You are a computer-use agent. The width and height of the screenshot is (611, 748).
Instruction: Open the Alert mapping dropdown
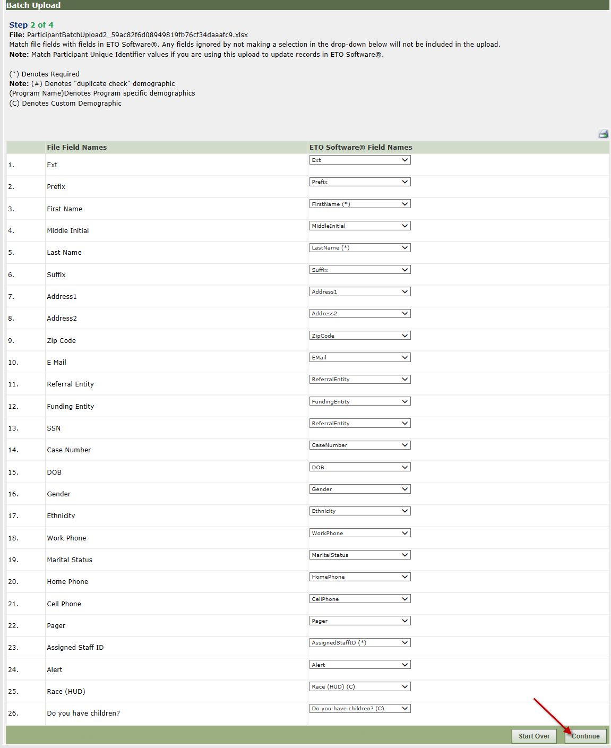point(360,665)
